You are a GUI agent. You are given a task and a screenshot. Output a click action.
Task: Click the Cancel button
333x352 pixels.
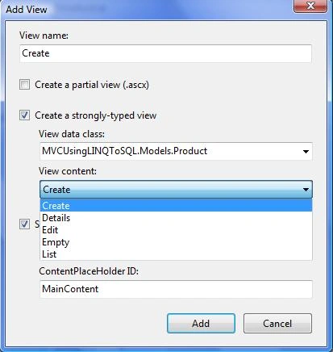coord(277,324)
